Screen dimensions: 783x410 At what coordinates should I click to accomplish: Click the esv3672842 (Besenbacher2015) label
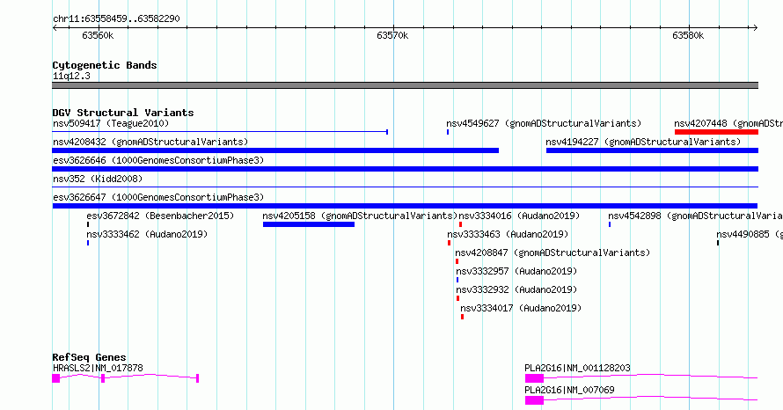tap(160, 216)
